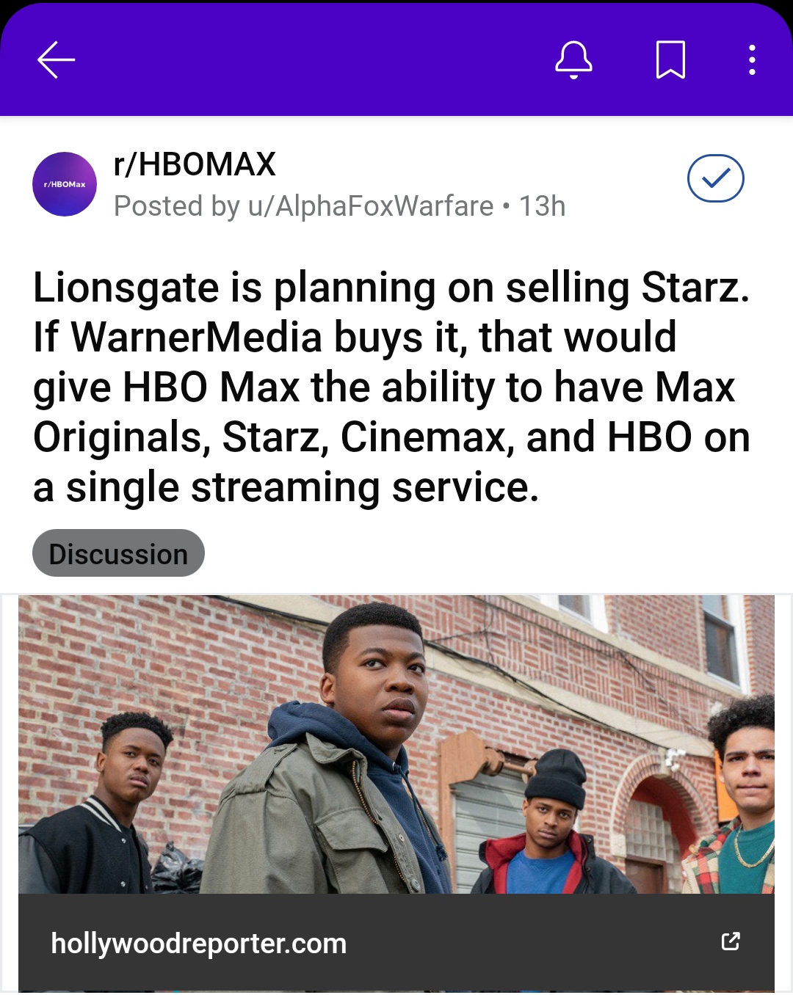This screenshot has width=793, height=995.
Task: Tap the external link icon
Action: click(731, 941)
